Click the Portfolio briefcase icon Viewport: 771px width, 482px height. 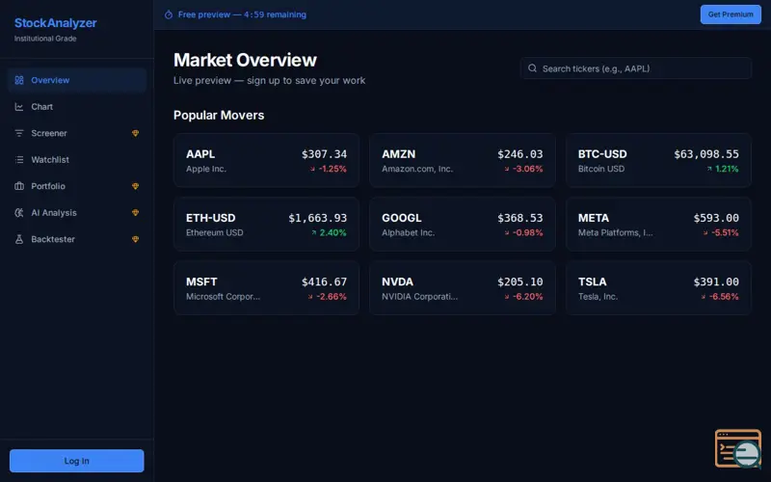click(19, 186)
